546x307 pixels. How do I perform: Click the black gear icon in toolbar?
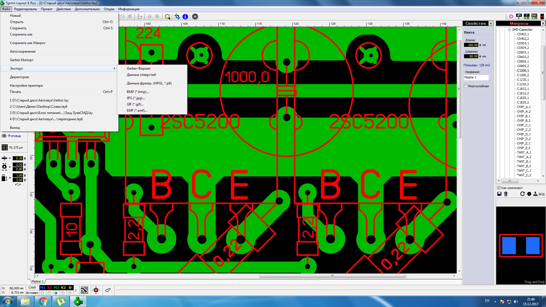[x=195, y=16]
